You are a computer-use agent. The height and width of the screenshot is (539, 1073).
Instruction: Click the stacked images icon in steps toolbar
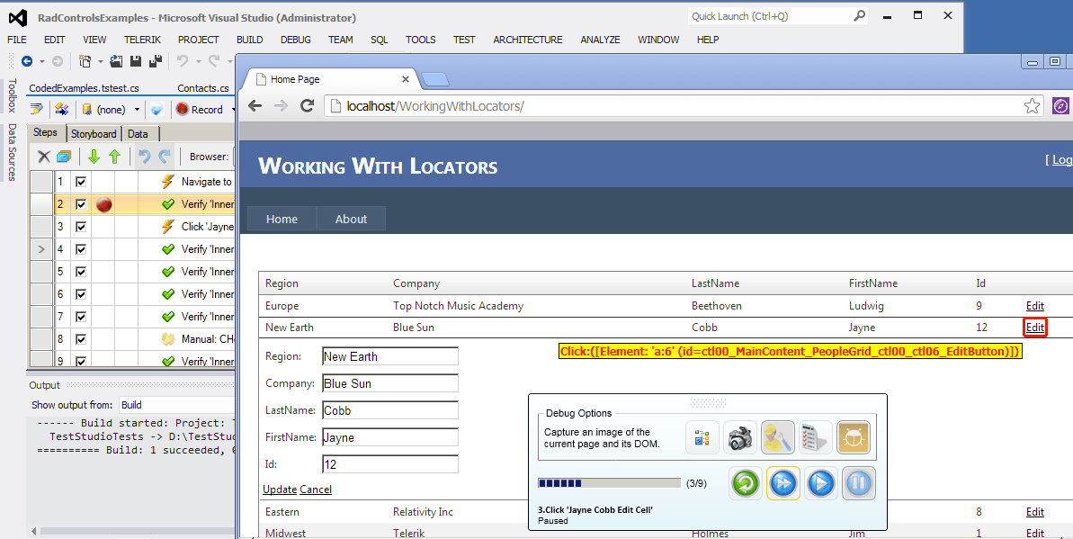[64, 157]
